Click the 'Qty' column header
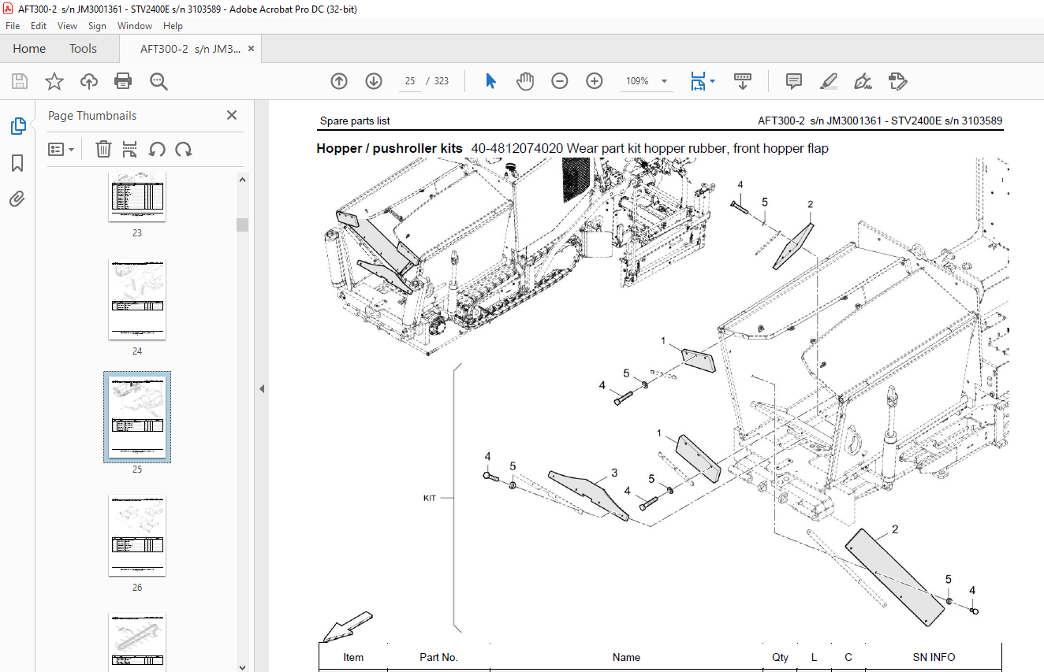The width and height of the screenshot is (1044, 672). (780, 657)
